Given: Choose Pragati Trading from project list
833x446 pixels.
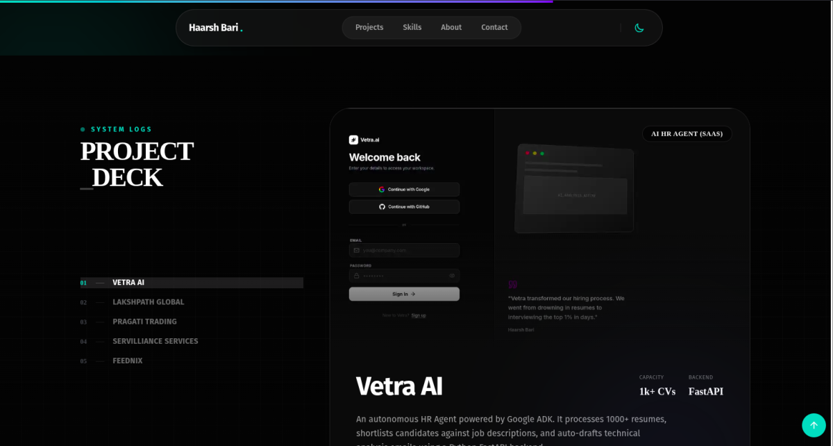Looking at the screenshot, I should (144, 322).
